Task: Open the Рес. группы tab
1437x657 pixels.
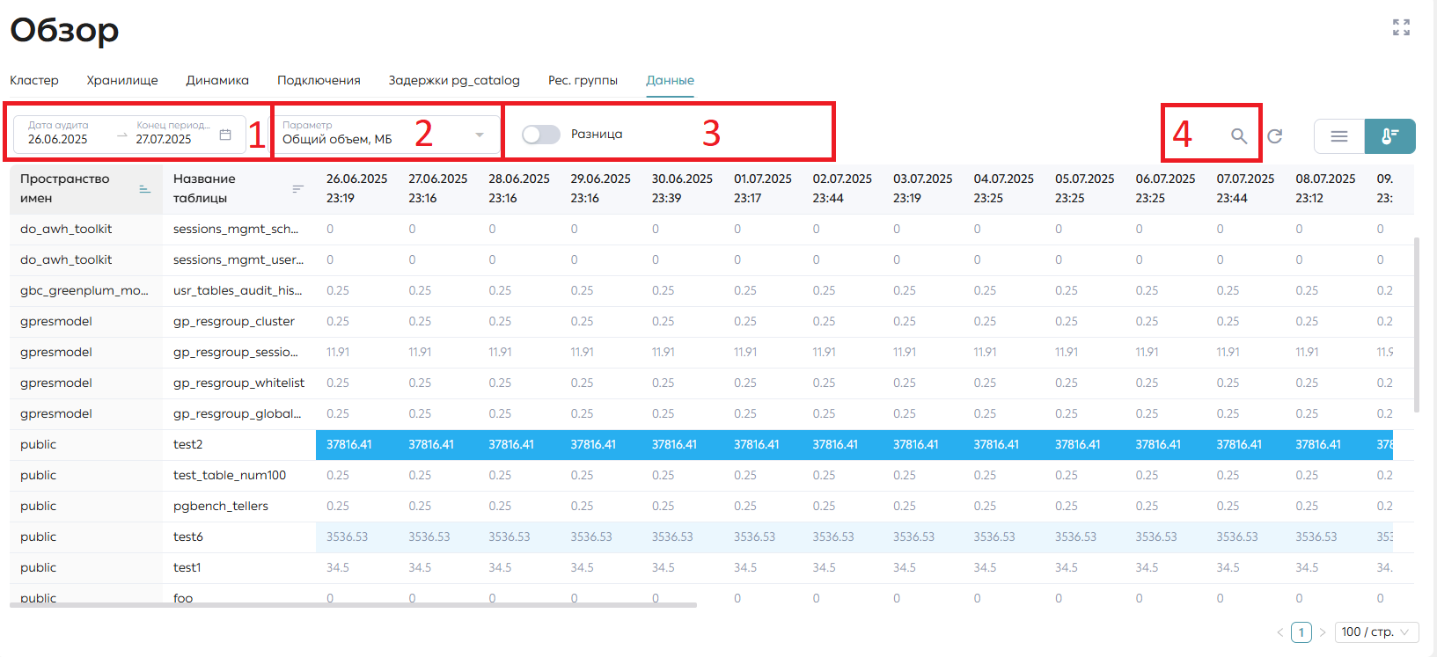Action: tap(583, 80)
